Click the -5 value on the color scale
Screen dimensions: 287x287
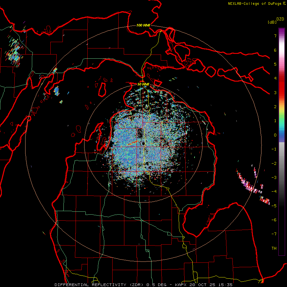(x=274, y=206)
